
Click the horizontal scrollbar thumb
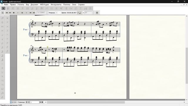tap(86, 102)
